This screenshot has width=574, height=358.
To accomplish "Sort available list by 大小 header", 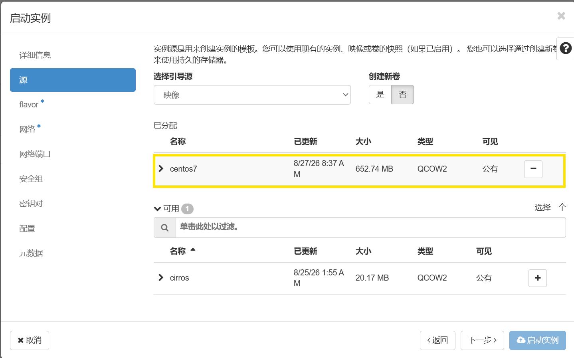I will pyautogui.click(x=363, y=251).
